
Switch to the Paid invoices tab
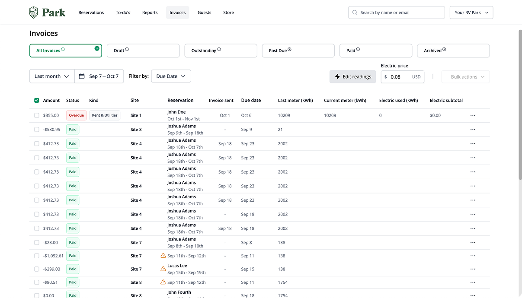pos(375,51)
